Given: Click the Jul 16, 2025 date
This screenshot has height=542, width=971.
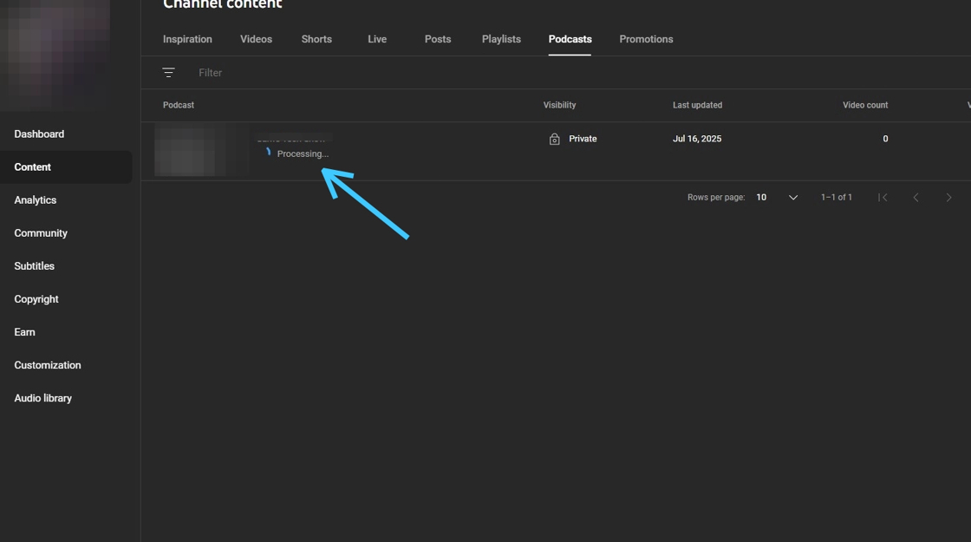Looking at the screenshot, I should tap(697, 139).
